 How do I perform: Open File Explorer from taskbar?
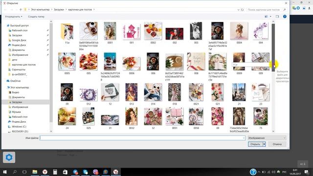click(35, 172)
